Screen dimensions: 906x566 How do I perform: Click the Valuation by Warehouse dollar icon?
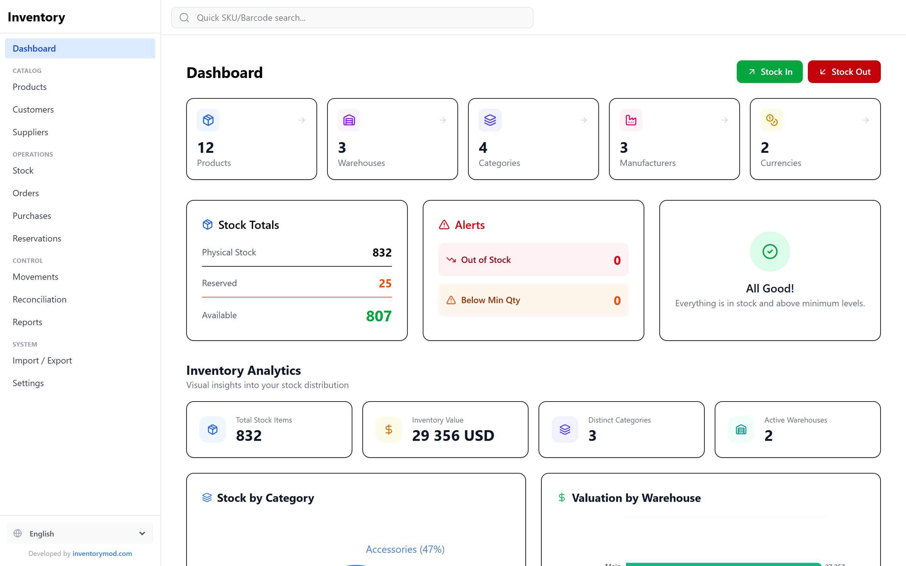[x=562, y=497]
